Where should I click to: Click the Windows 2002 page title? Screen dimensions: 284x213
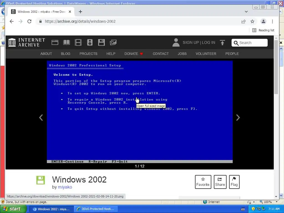[79, 179]
